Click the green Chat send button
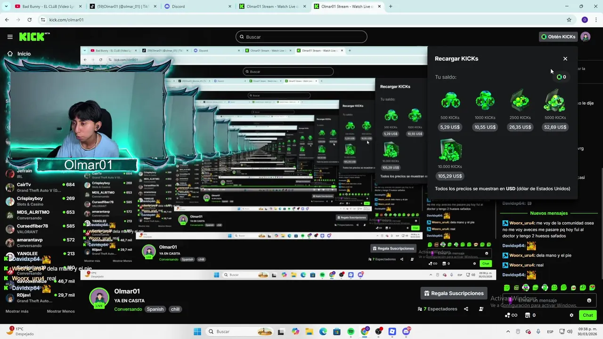Image resolution: width=603 pixels, height=339 pixels. click(588, 315)
